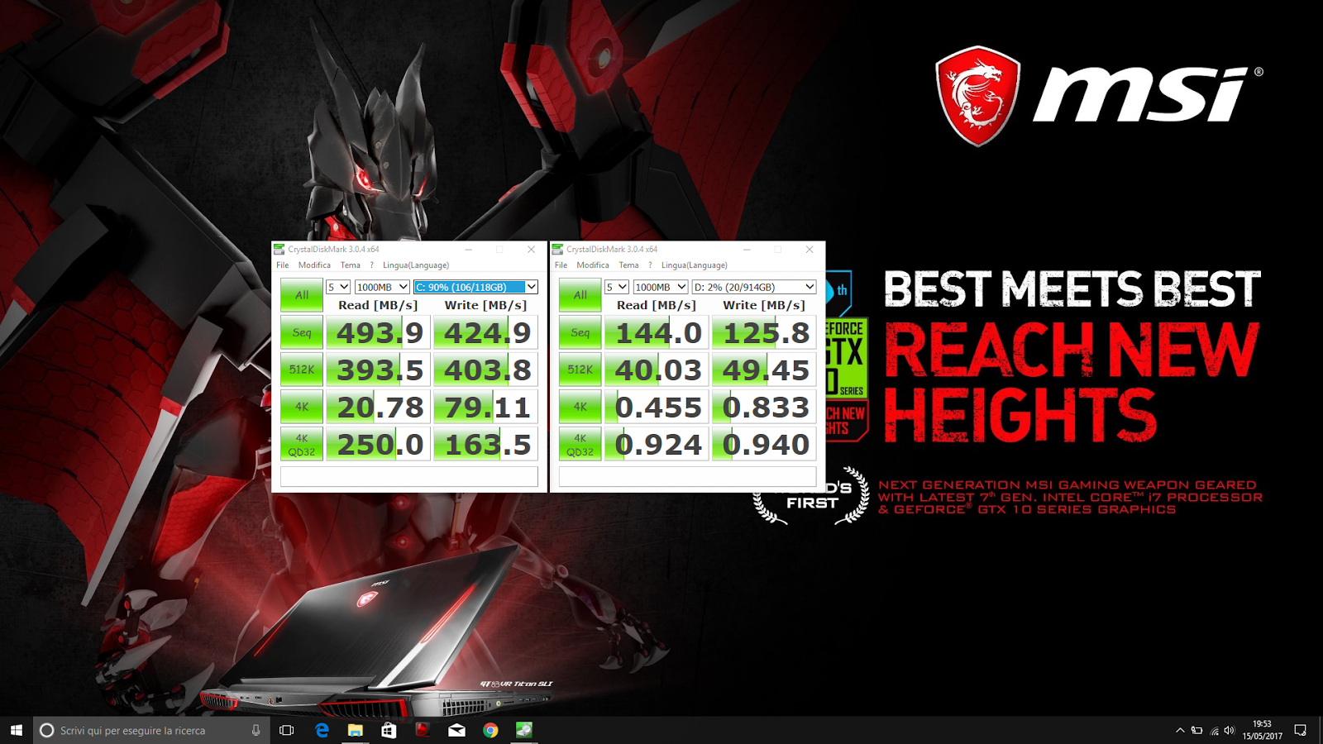Click All button in left CrystalDiskMark window
The height and width of the screenshot is (744, 1323).
(302, 295)
